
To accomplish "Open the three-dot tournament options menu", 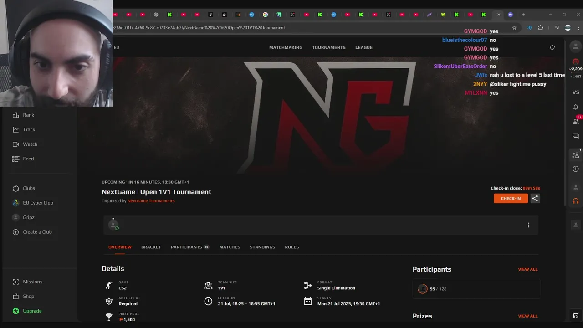I will pyautogui.click(x=528, y=225).
